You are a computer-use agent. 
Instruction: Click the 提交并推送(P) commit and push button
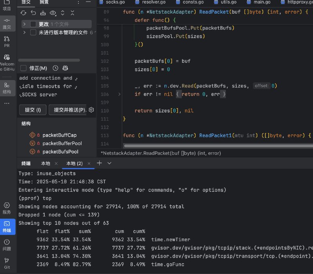click(68, 110)
